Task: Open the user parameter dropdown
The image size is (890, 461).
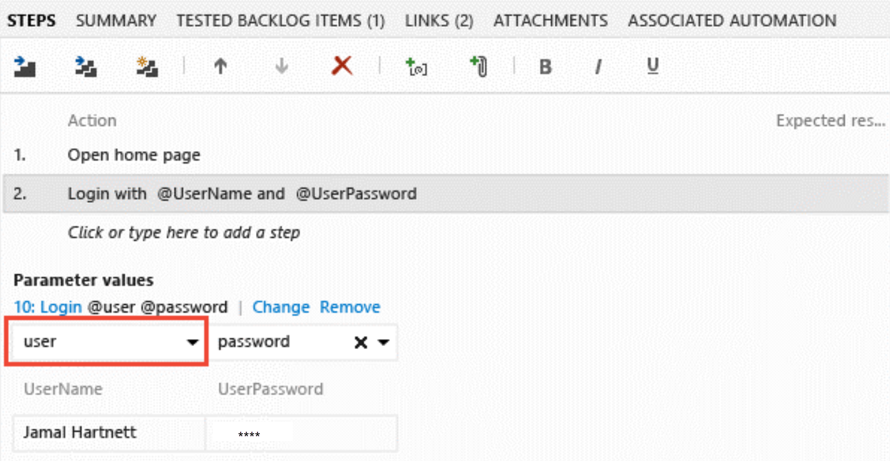Action: pyautogui.click(x=192, y=342)
